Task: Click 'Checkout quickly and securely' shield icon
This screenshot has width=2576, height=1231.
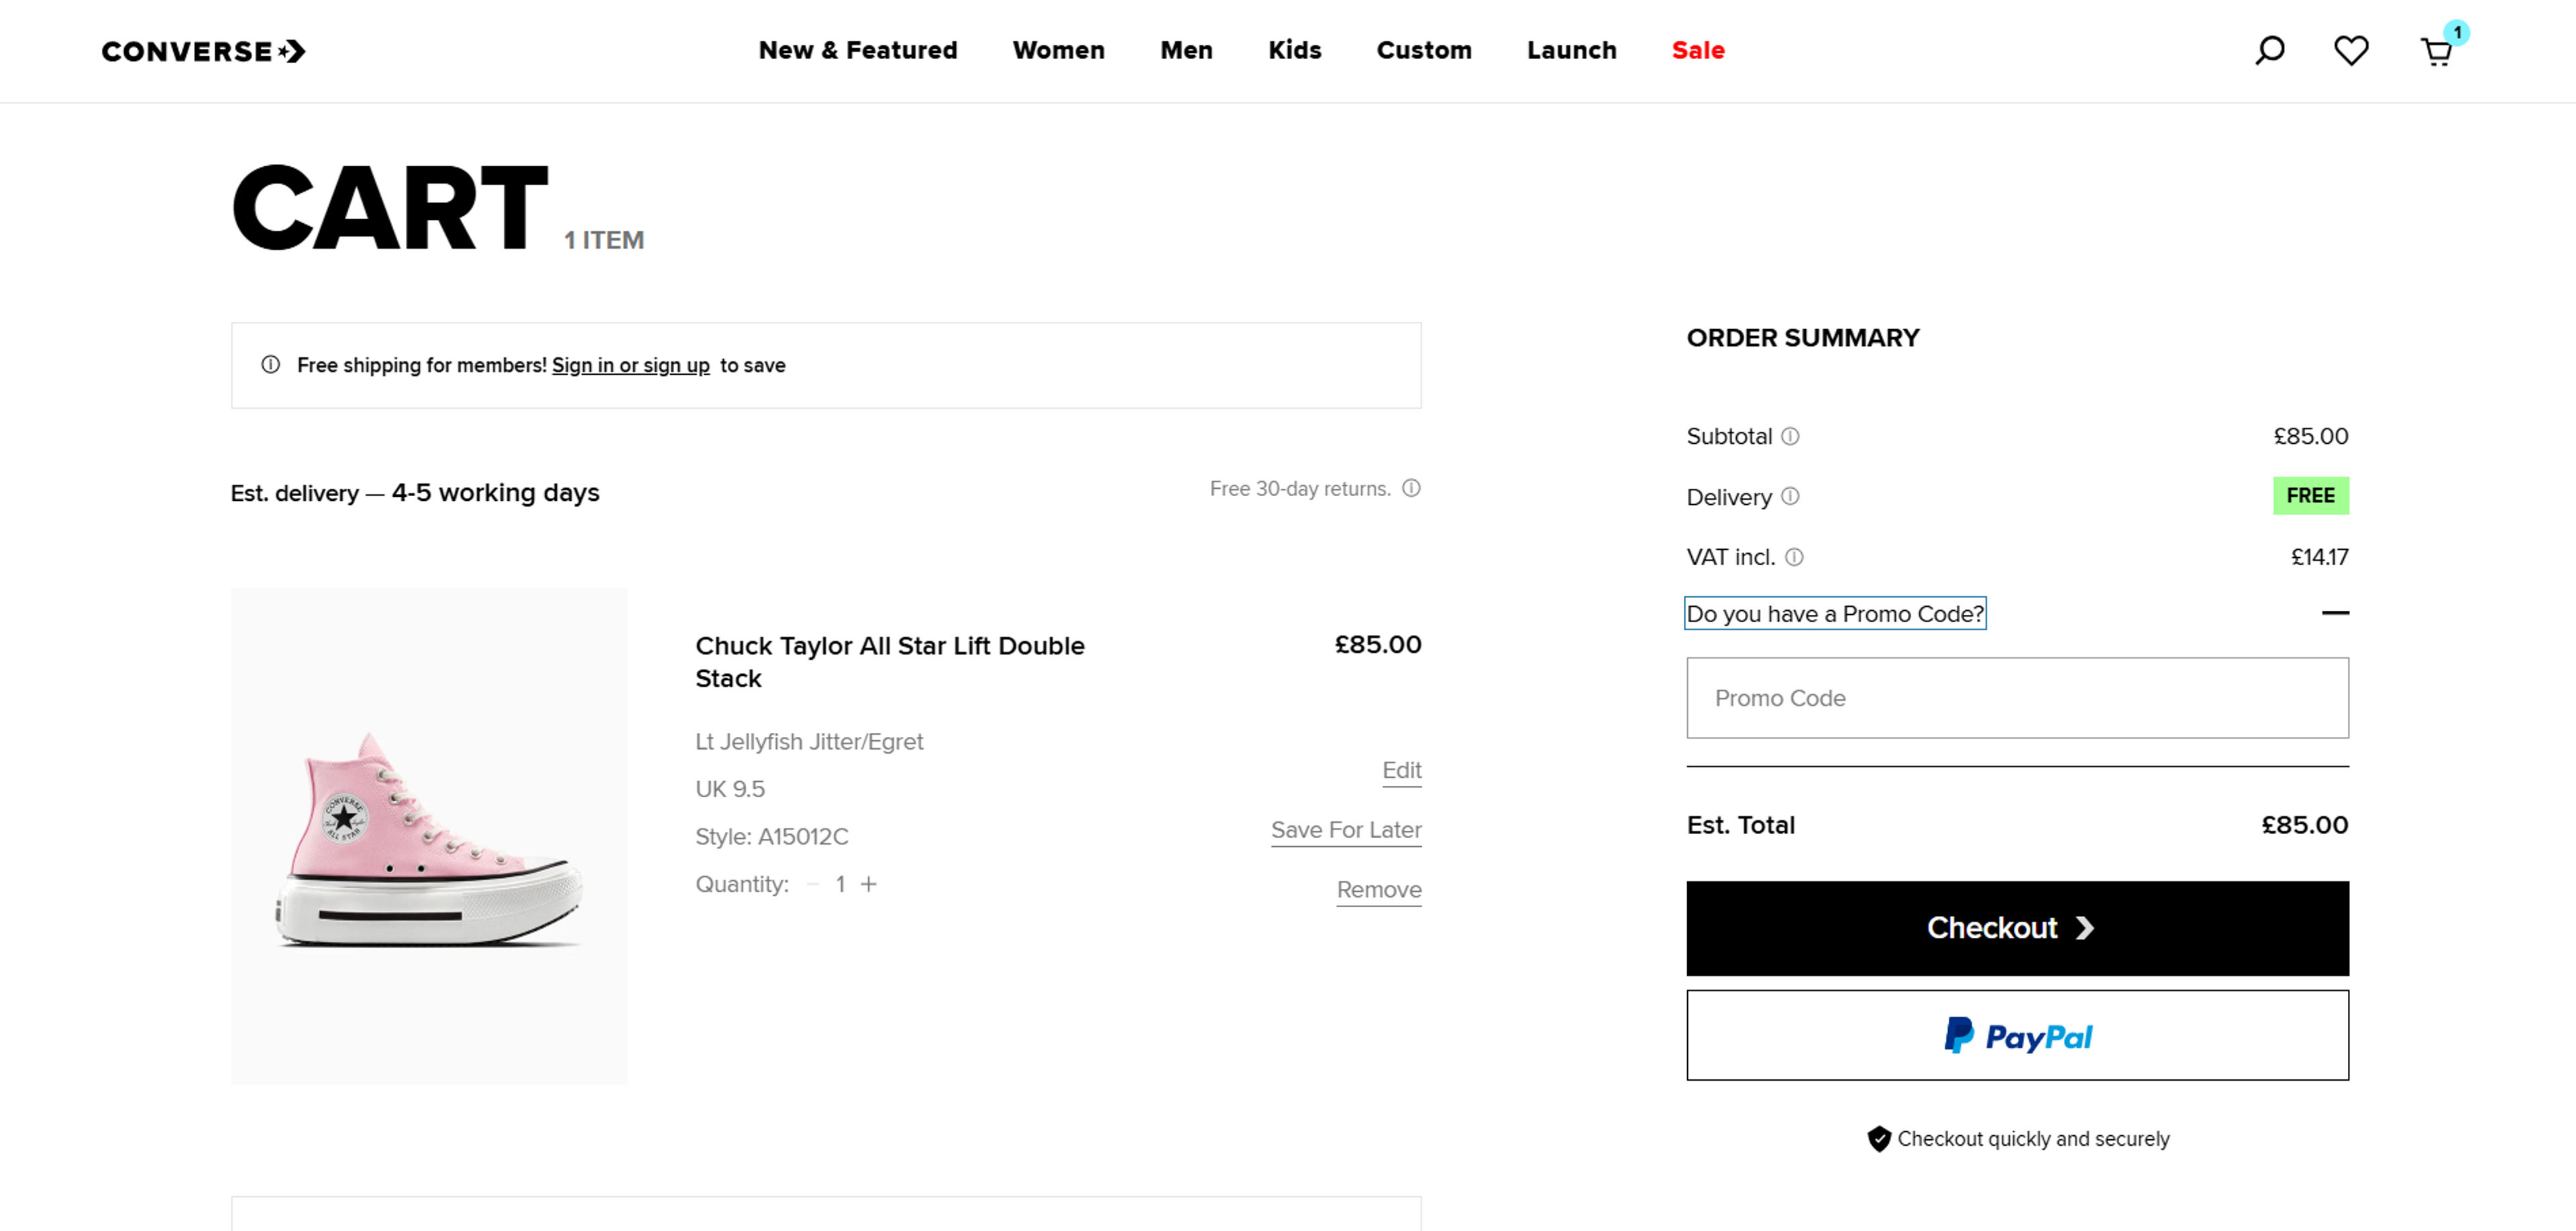Action: click(x=1879, y=1139)
